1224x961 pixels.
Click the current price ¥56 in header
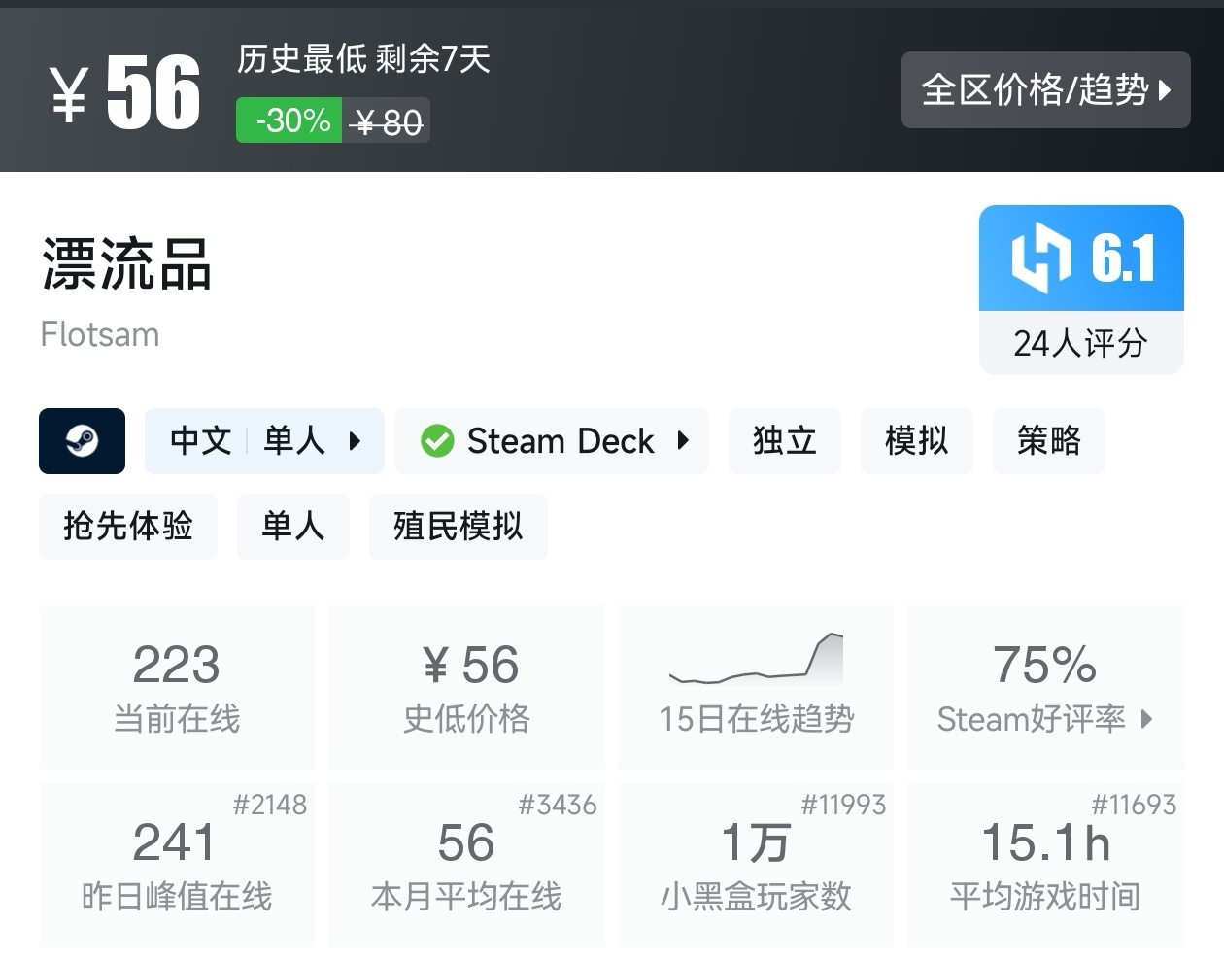point(125,92)
